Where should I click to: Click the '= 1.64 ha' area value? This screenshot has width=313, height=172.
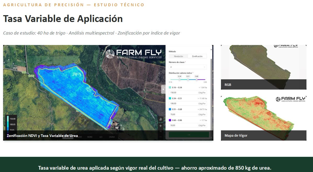point(203,88)
